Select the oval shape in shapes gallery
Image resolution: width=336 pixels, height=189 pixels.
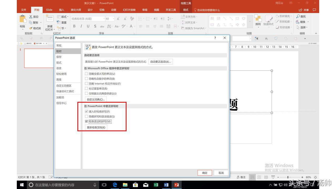pos(244,18)
